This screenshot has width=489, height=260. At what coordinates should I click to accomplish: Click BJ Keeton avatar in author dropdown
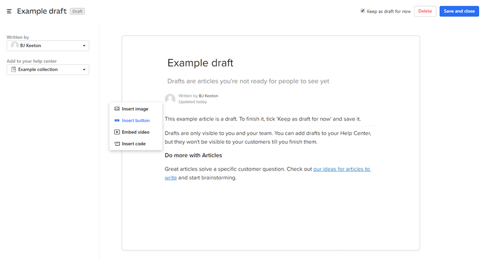[14, 46]
